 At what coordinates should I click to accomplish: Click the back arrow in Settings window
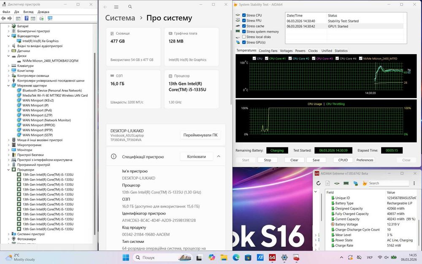(105, 7)
